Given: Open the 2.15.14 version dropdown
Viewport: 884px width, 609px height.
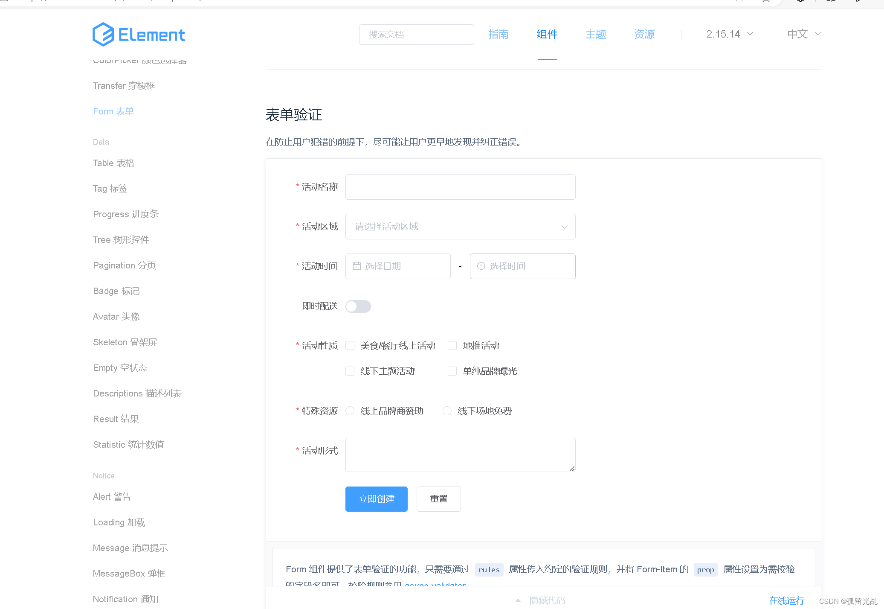Looking at the screenshot, I should [x=730, y=34].
